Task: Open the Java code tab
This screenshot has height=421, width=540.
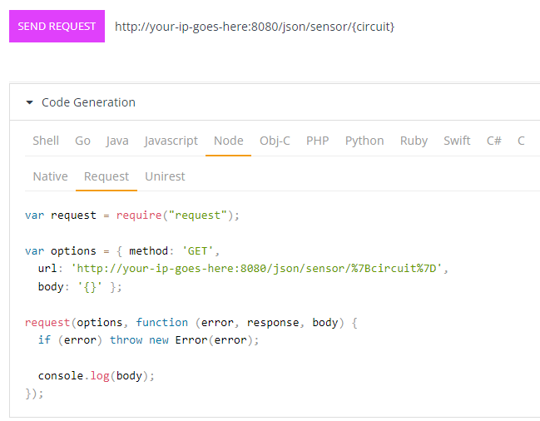Action: (117, 141)
